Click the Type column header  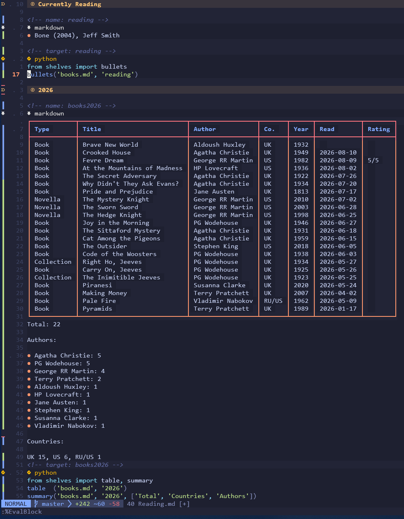(42, 129)
